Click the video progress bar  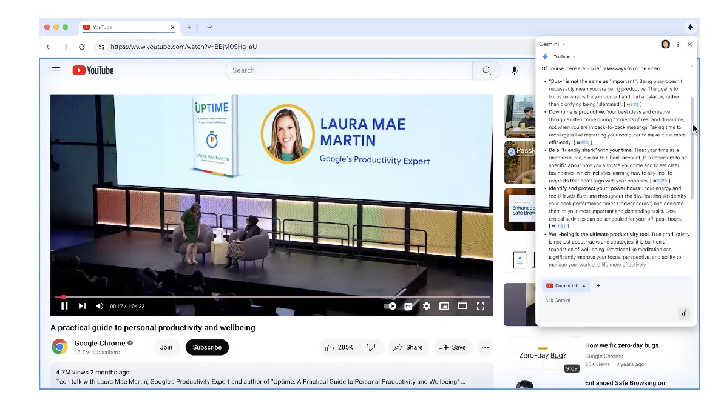tap(273, 297)
